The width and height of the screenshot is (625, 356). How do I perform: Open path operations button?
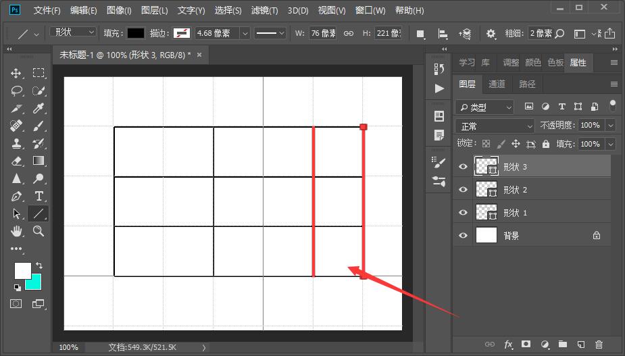click(x=420, y=34)
